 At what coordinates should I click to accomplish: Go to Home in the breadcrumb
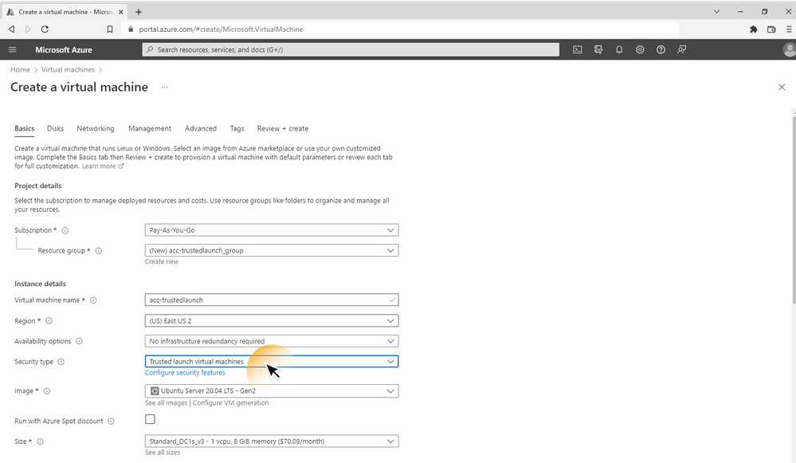click(x=20, y=69)
